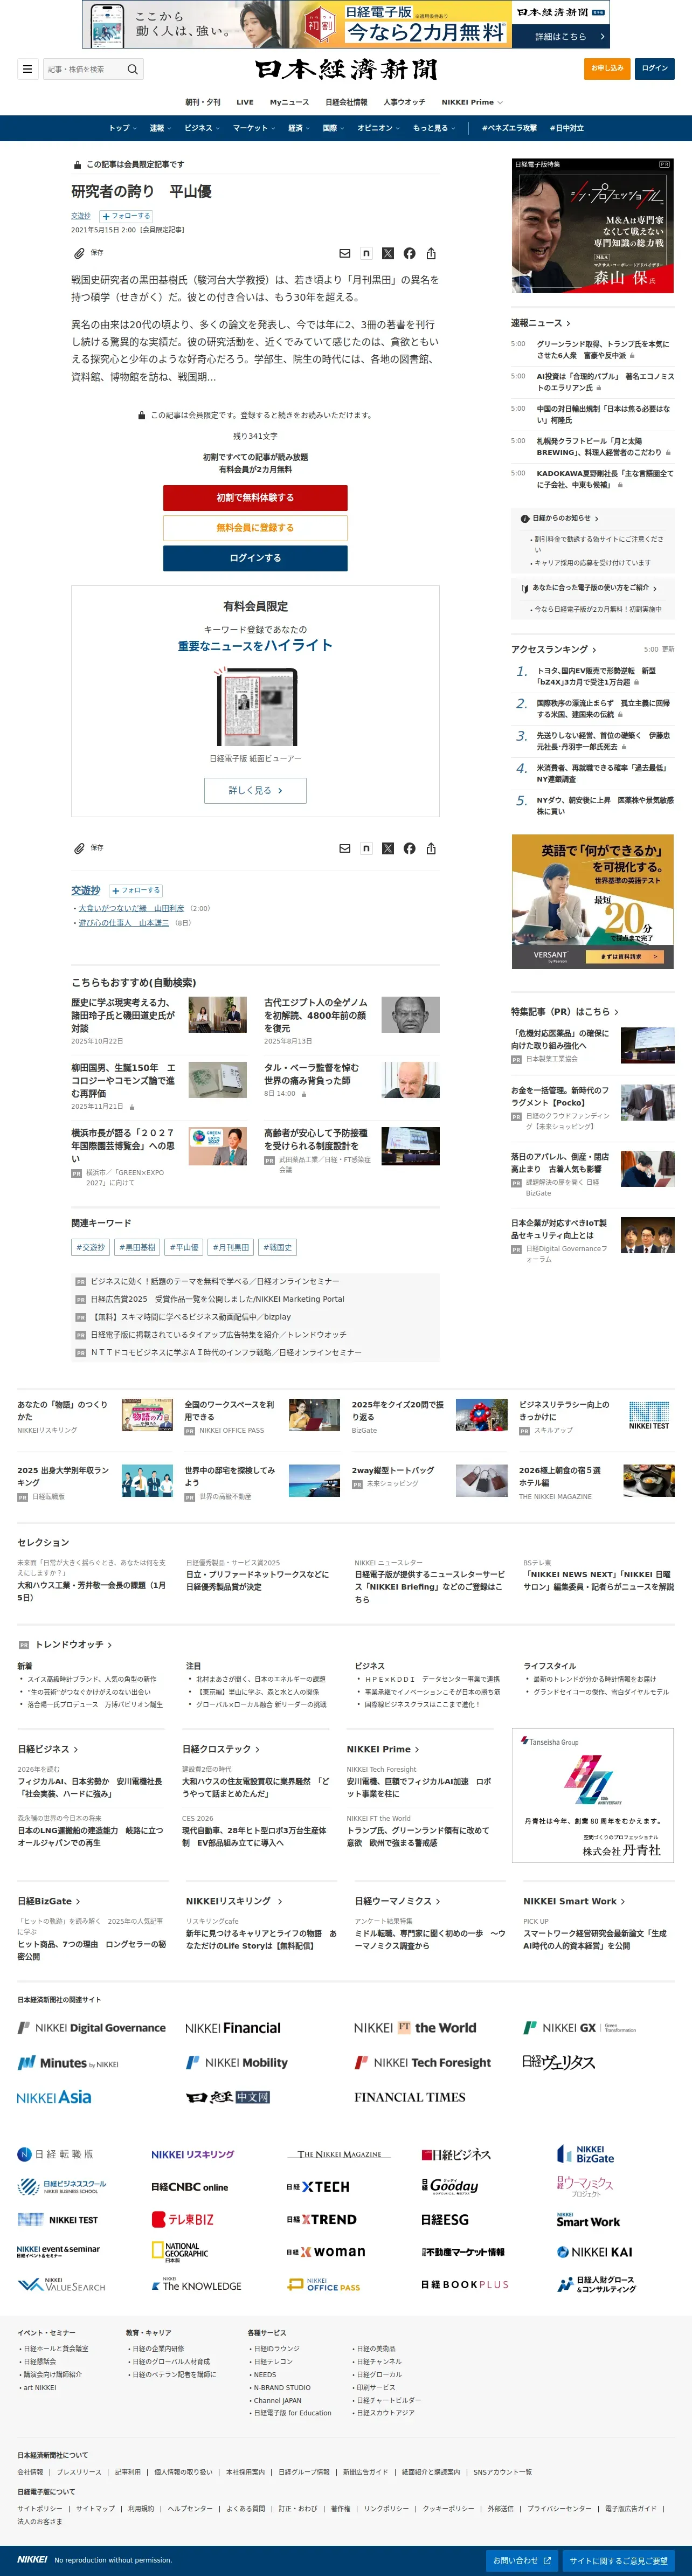Open 日経ESG logo link
Image resolution: width=692 pixels, height=2576 pixels.
tap(445, 2219)
